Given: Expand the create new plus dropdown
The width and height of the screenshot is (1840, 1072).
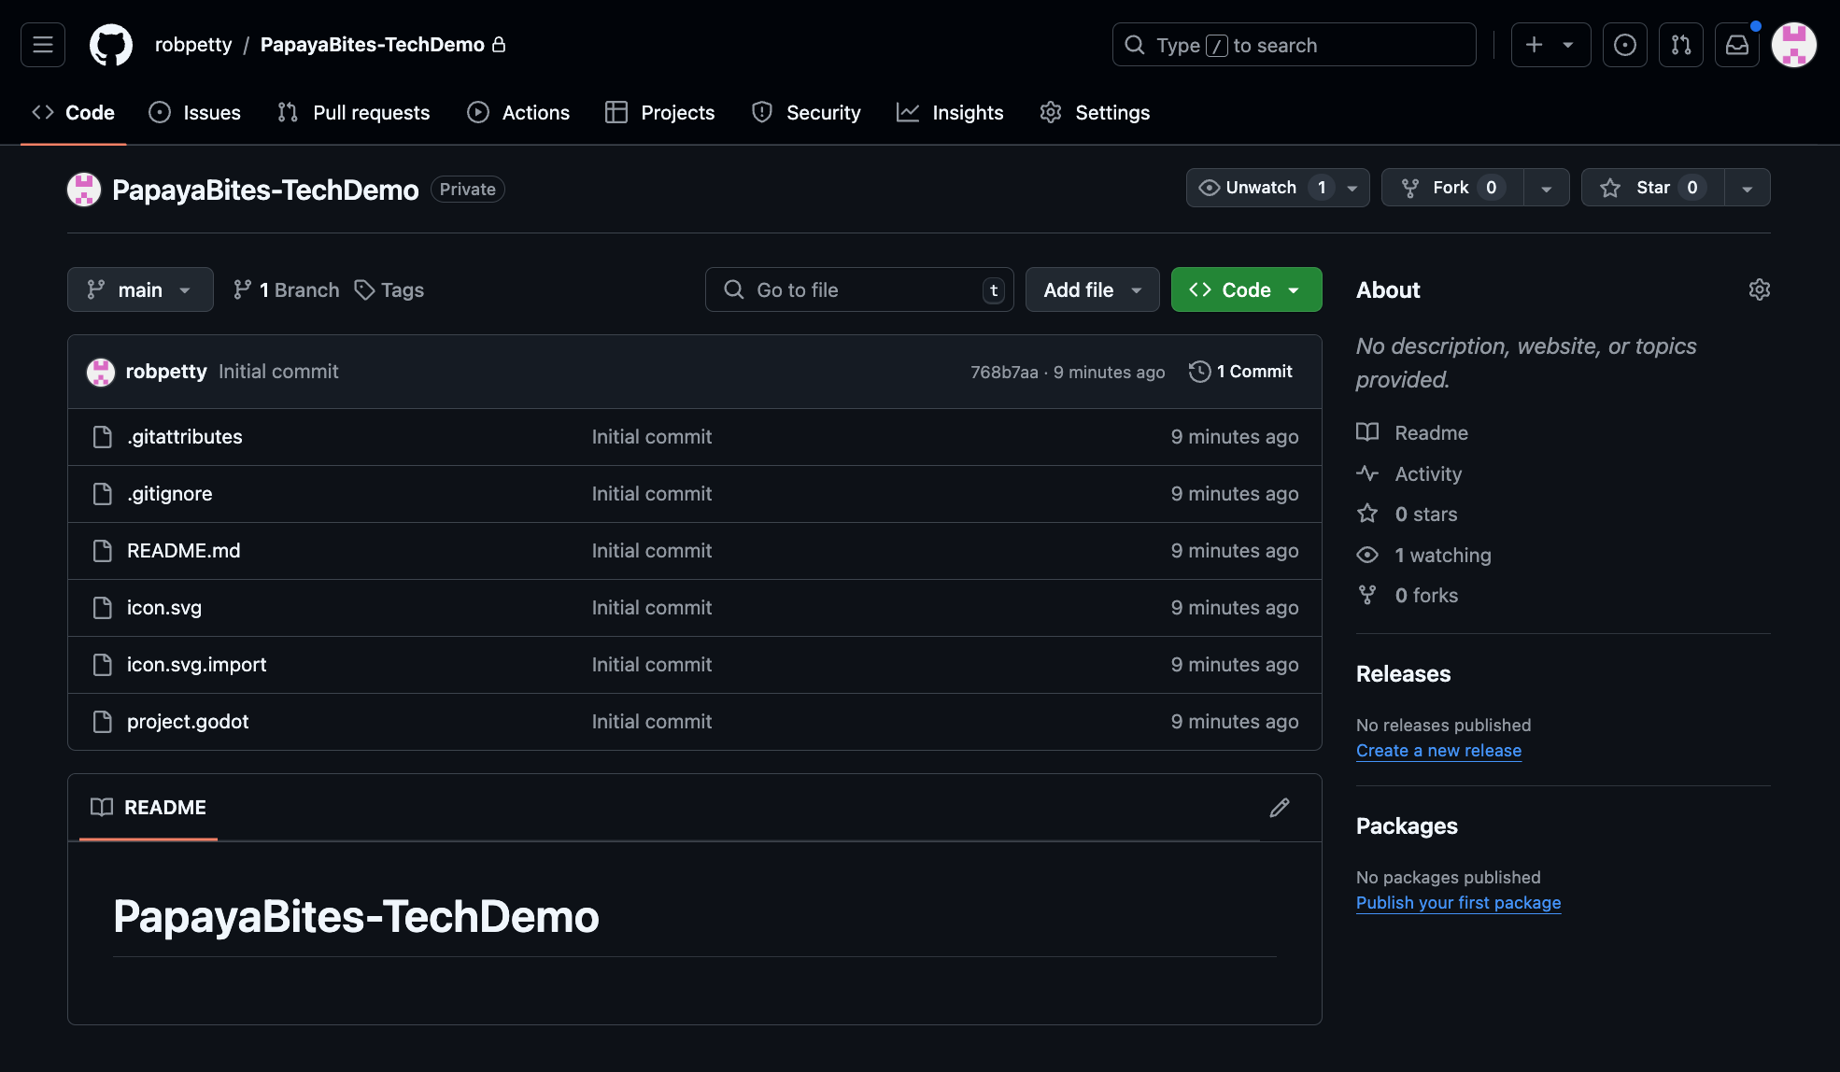Looking at the screenshot, I should (x=1550, y=45).
